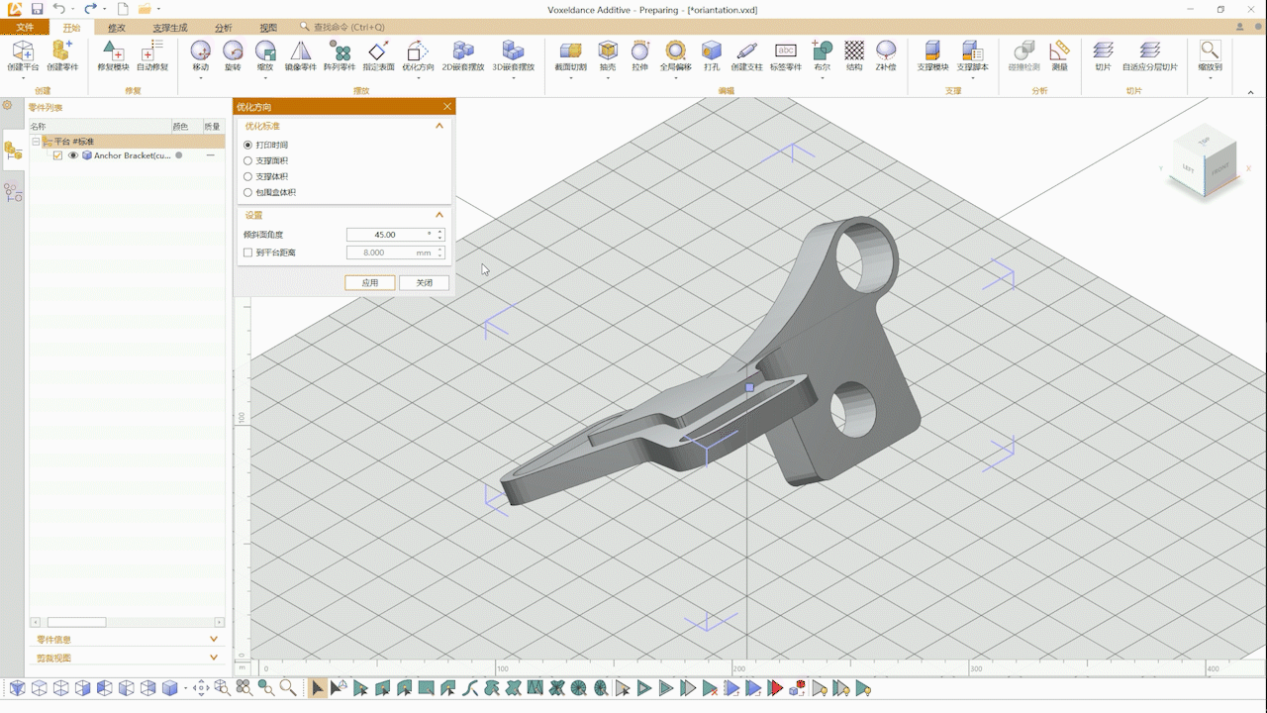Click the 应用 apply button
The width and height of the screenshot is (1267, 713).
pyautogui.click(x=370, y=282)
